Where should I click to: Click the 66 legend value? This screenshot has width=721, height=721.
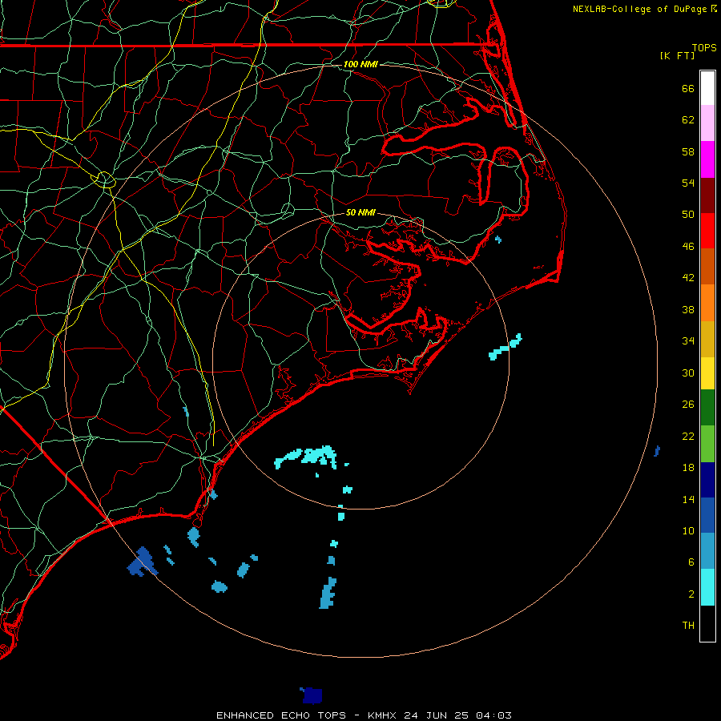pyautogui.click(x=688, y=88)
